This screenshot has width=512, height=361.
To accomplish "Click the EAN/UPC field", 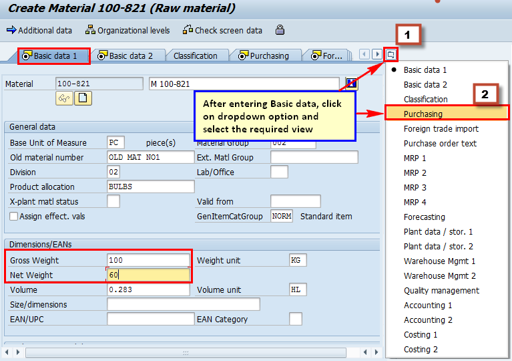I will point(151,319).
